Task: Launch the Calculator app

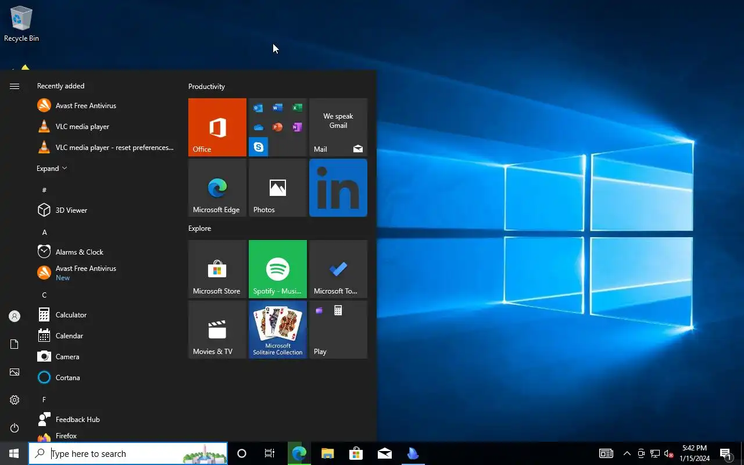Action: (x=105, y=315)
